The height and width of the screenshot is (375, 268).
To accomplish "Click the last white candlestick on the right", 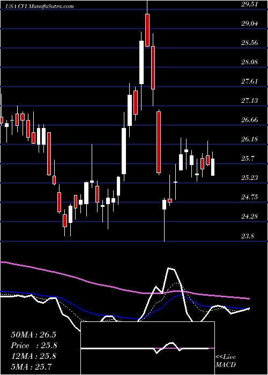I will point(213,167).
